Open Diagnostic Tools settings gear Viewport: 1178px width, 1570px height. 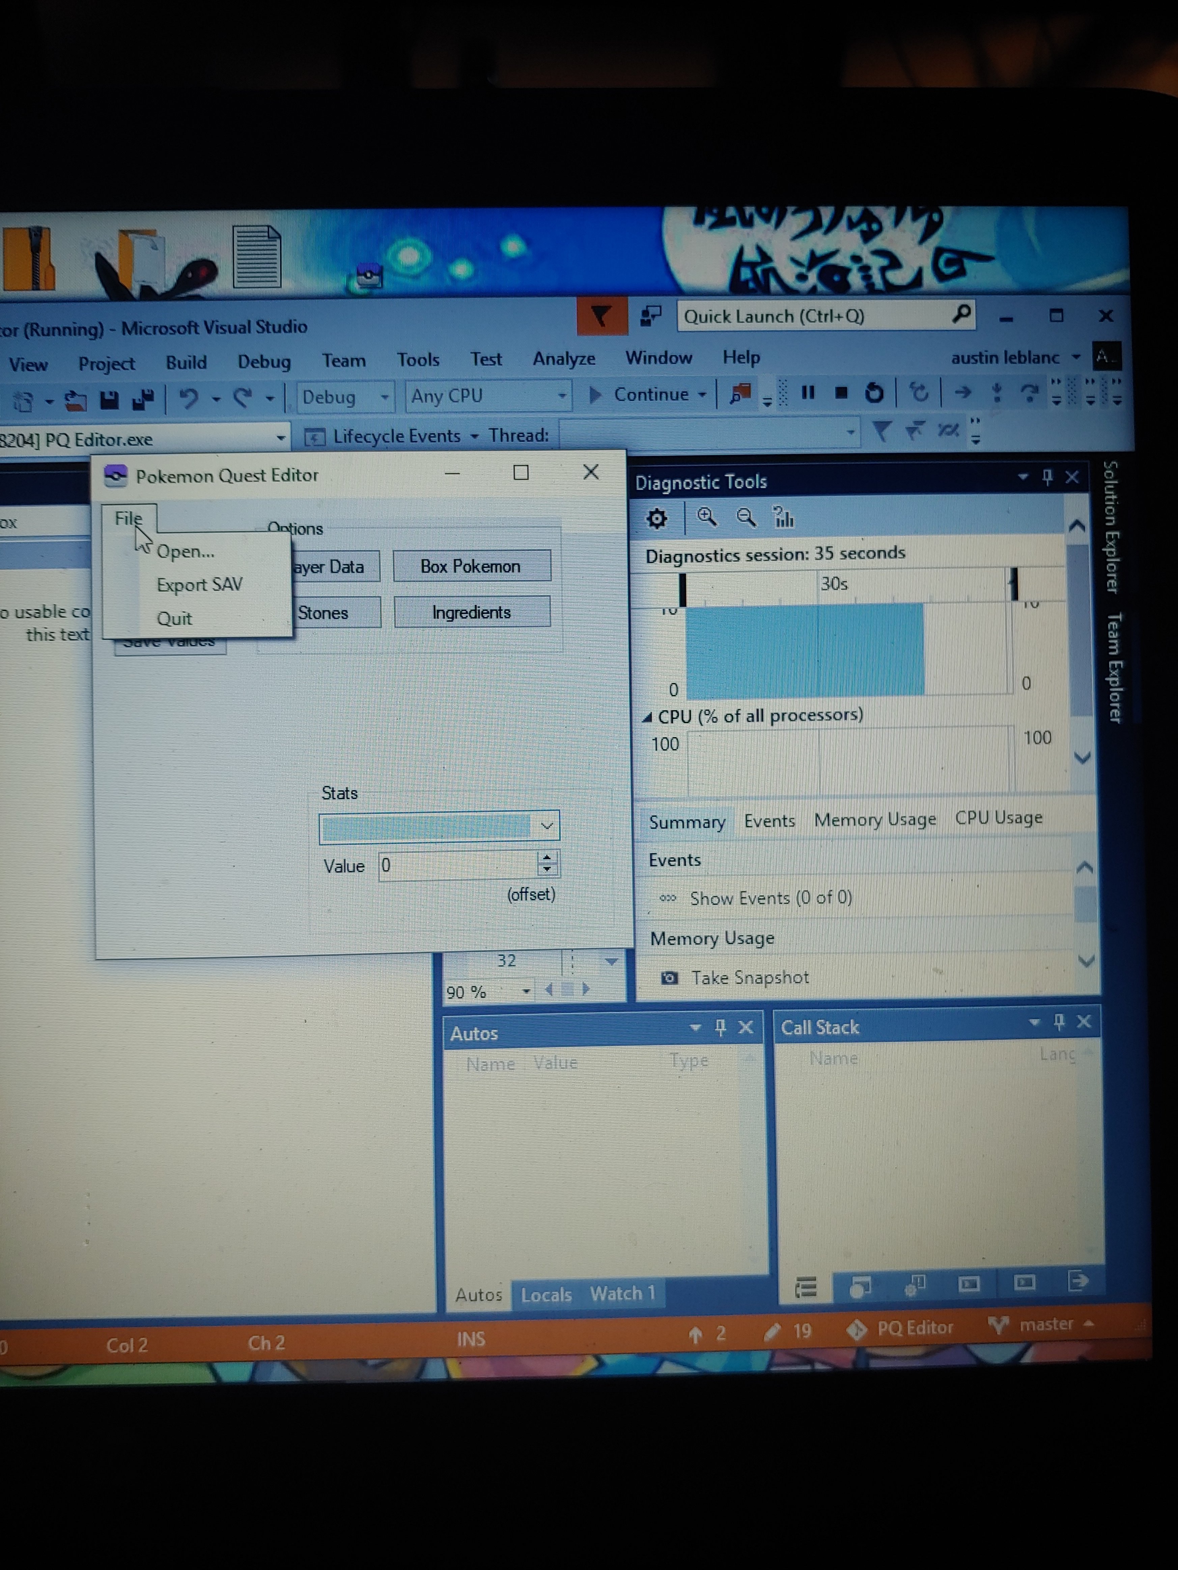click(x=657, y=519)
